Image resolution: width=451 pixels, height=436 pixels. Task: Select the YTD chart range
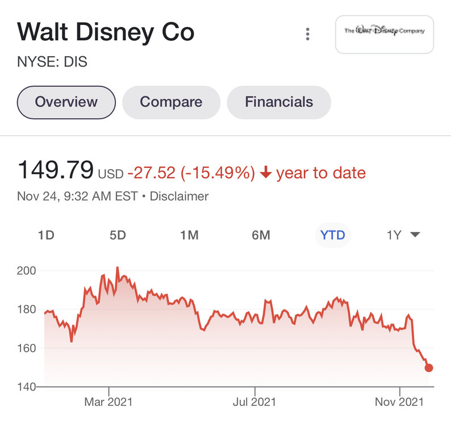333,235
